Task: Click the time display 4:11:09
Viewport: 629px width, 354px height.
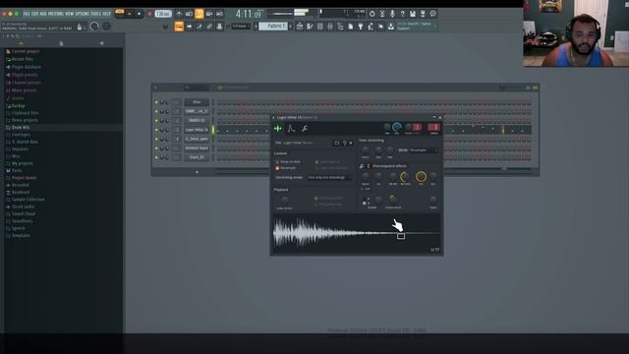Action: click(x=249, y=14)
